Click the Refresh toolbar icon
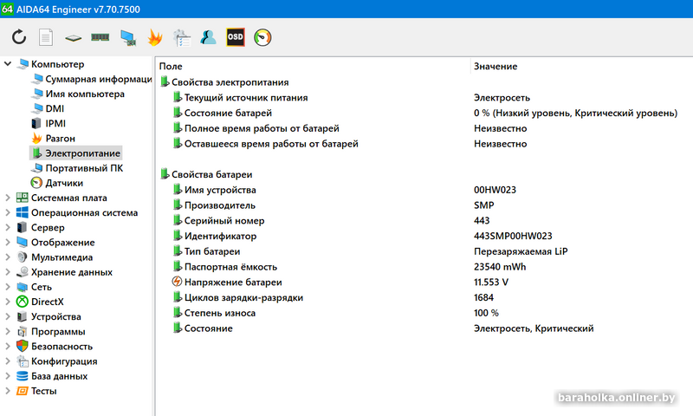 click(19, 37)
